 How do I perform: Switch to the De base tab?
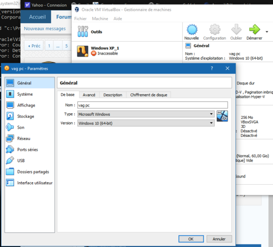(67, 95)
